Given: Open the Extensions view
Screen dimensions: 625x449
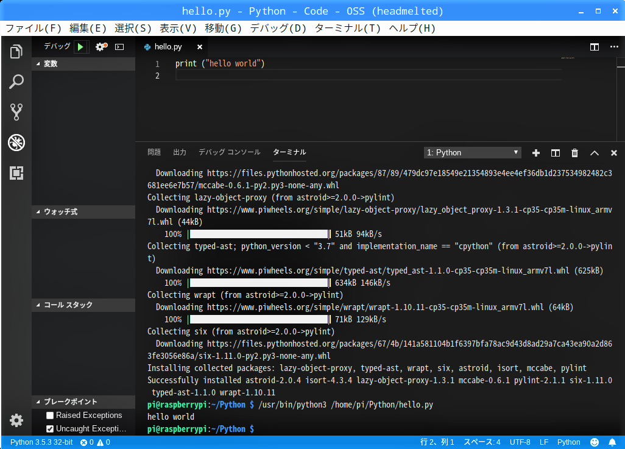Looking at the screenshot, I should (16, 172).
